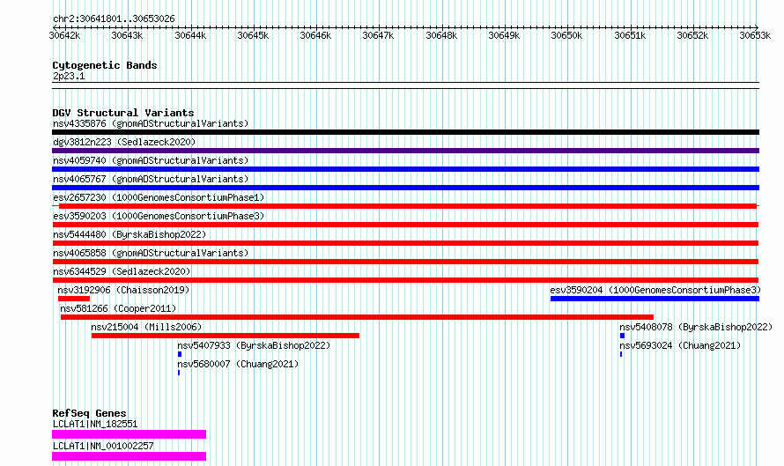Click the nsv5408078 small blue marker
784x466 pixels.
tap(623, 336)
